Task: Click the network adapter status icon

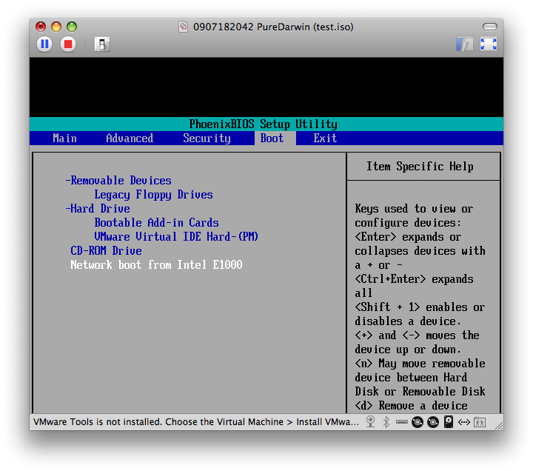Action: click(x=464, y=422)
